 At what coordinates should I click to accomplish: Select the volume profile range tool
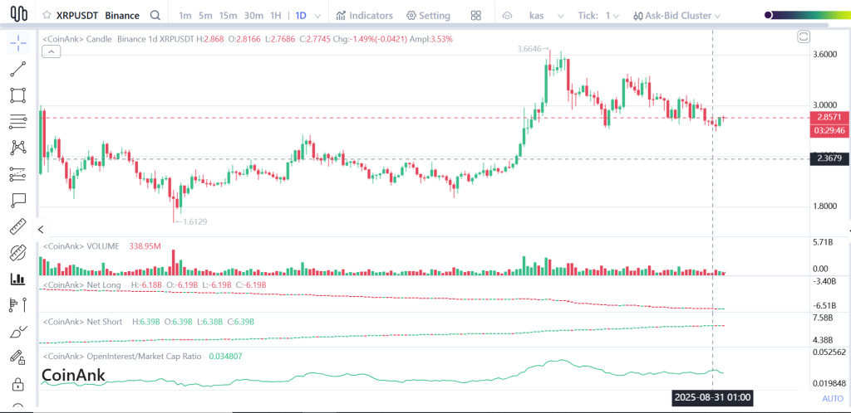[18, 304]
